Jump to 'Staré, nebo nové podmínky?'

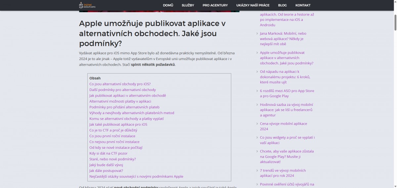coord(112,159)
